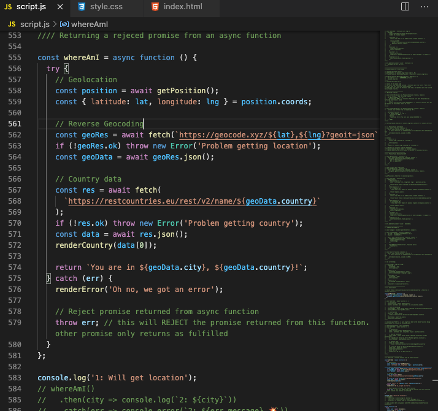Click res.json() on line 571
438x411 pixels.
tap(161, 234)
